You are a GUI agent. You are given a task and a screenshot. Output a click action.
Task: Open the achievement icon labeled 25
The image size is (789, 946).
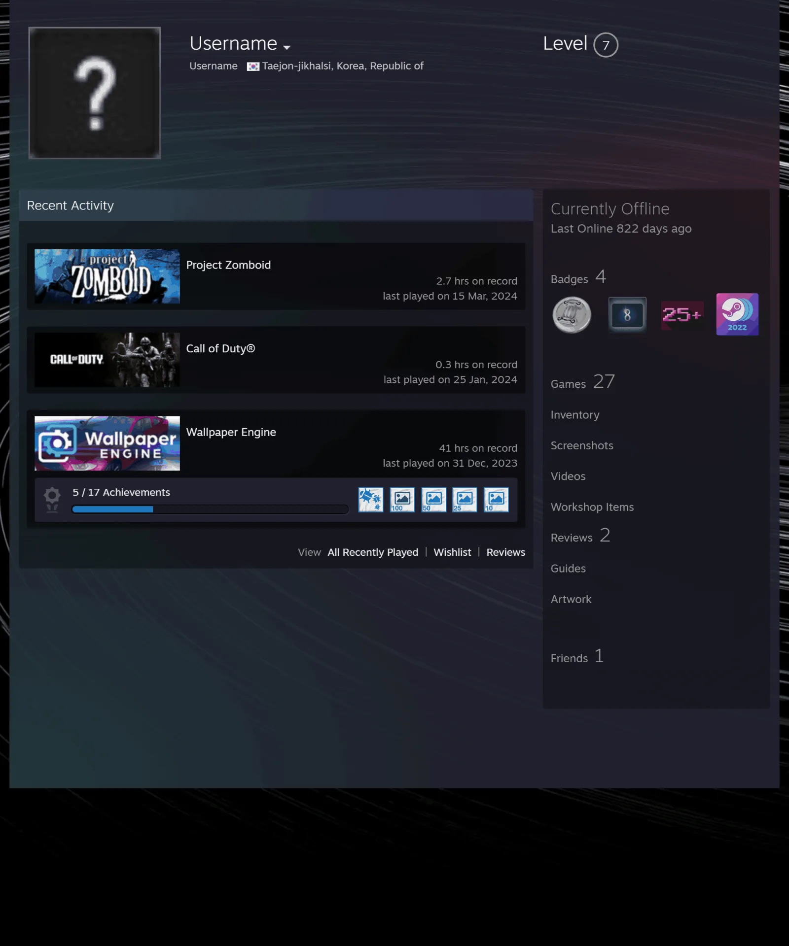pos(465,500)
